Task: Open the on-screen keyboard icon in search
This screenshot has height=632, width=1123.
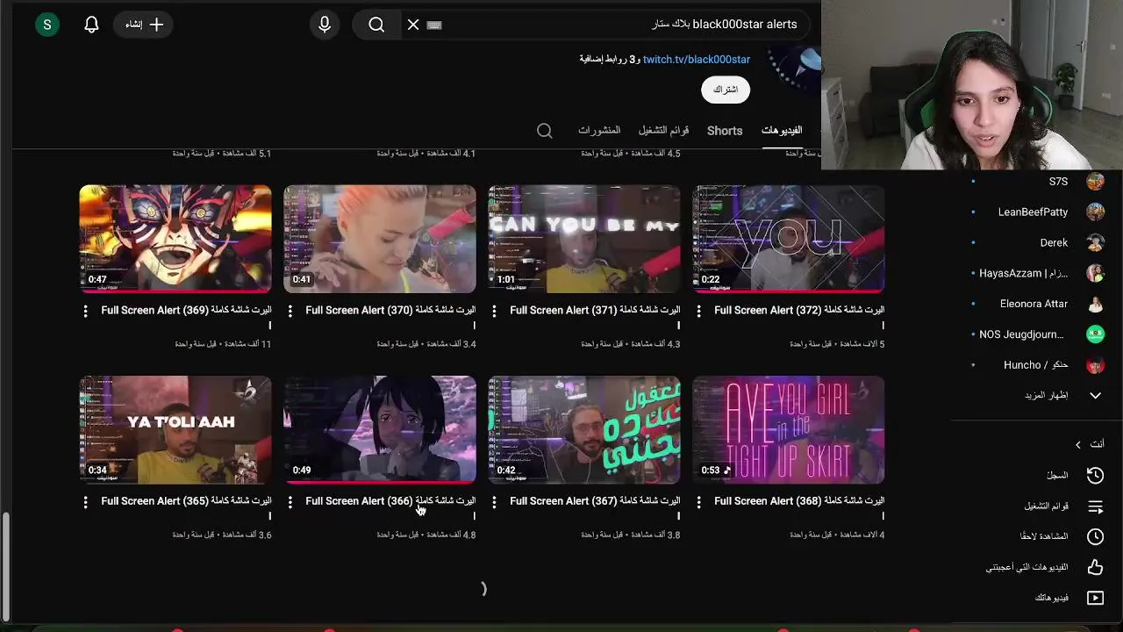Action: [x=433, y=25]
